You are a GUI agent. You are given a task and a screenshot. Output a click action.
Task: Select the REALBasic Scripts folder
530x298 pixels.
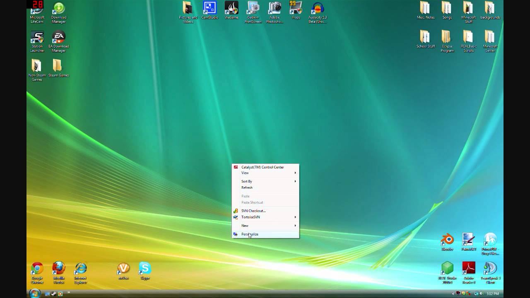point(469,41)
